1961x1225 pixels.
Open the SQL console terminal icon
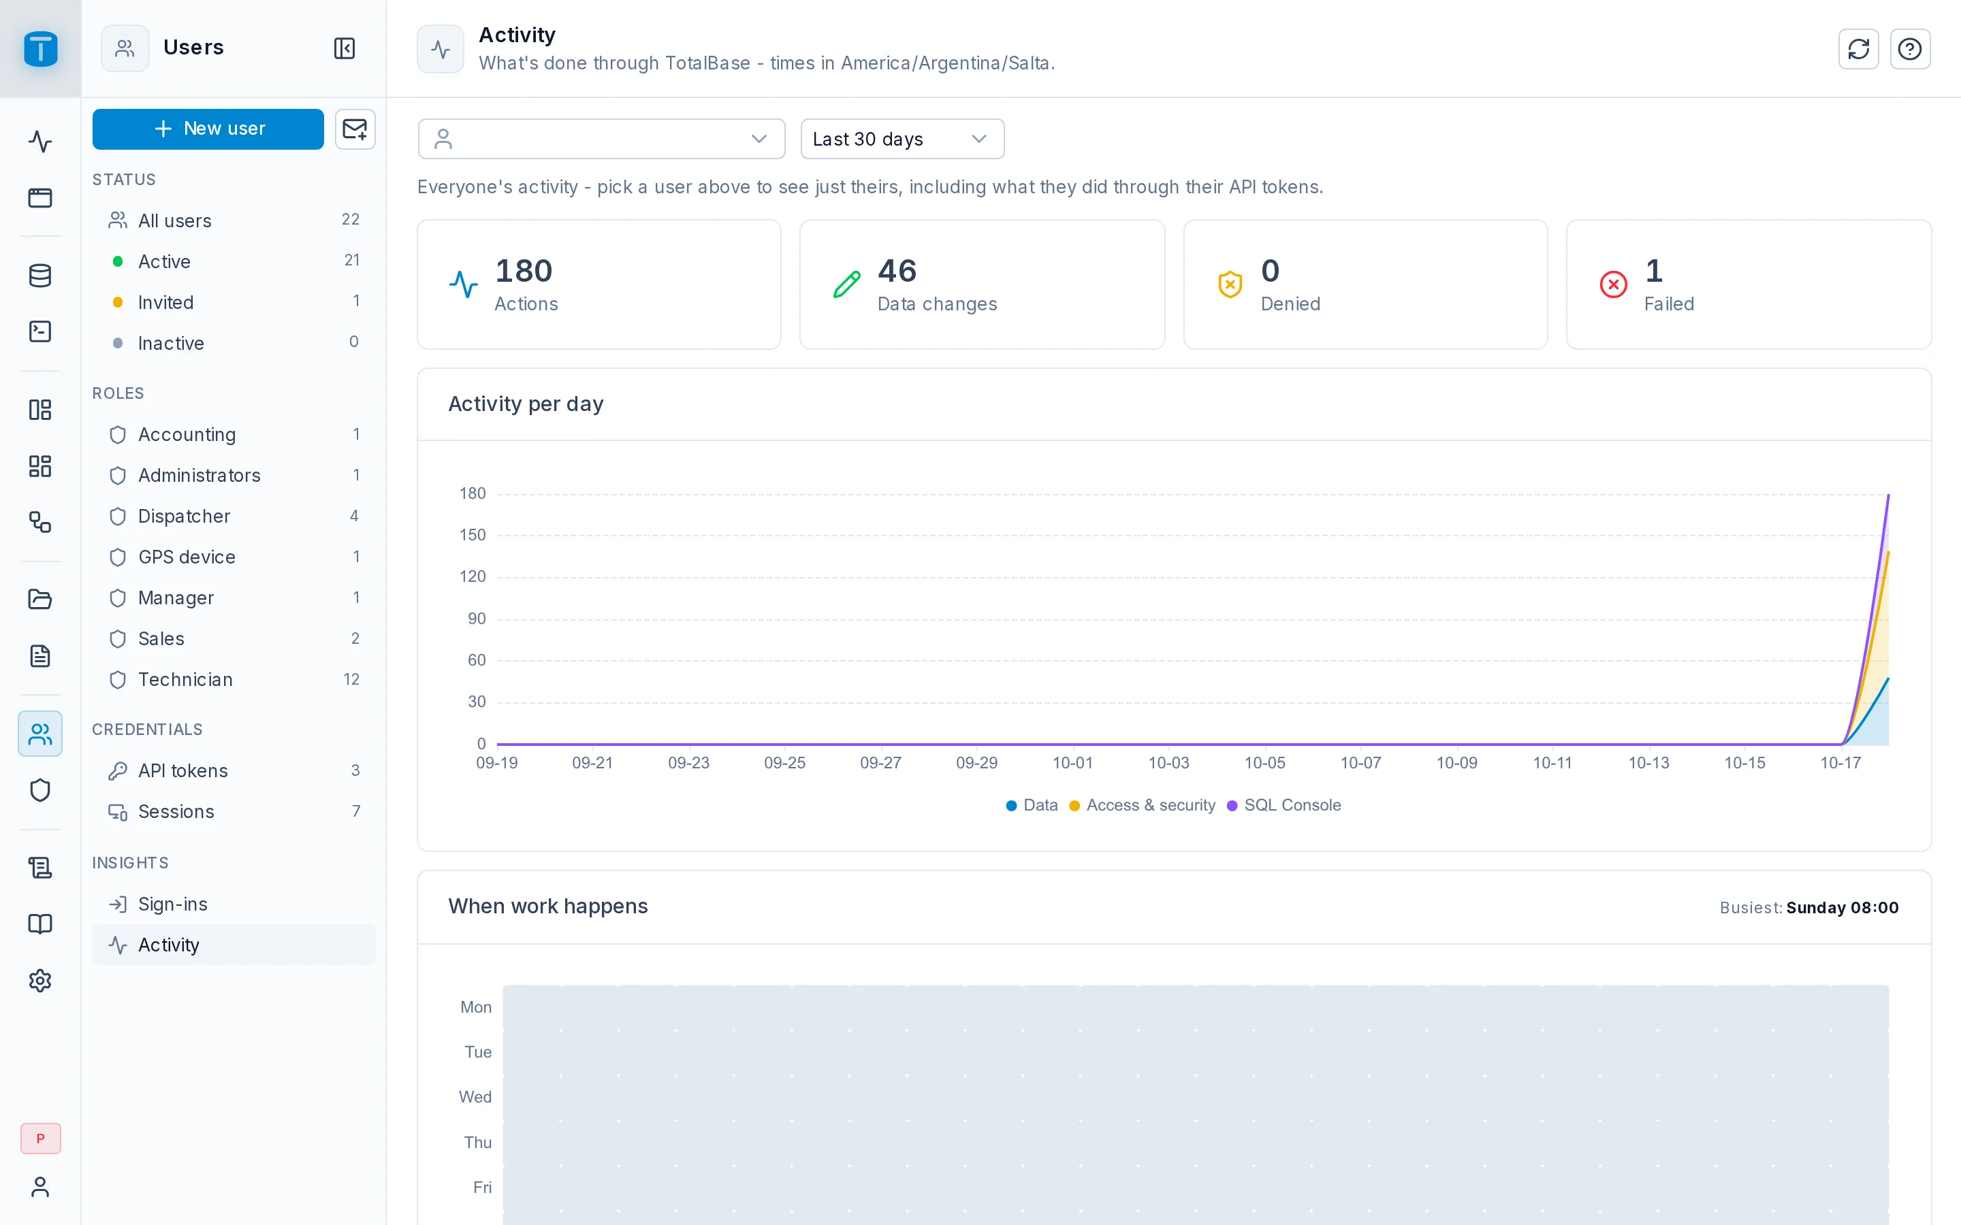[41, 331]
